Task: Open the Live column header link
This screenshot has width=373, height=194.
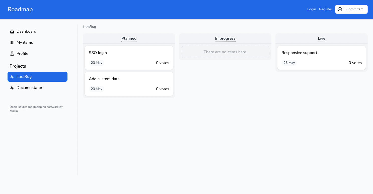Action: [x=321, y=38]
